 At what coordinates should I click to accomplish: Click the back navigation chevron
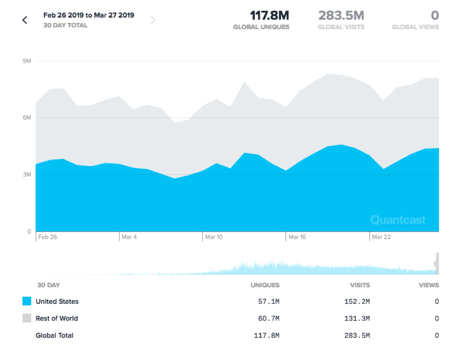coord(24,20)
